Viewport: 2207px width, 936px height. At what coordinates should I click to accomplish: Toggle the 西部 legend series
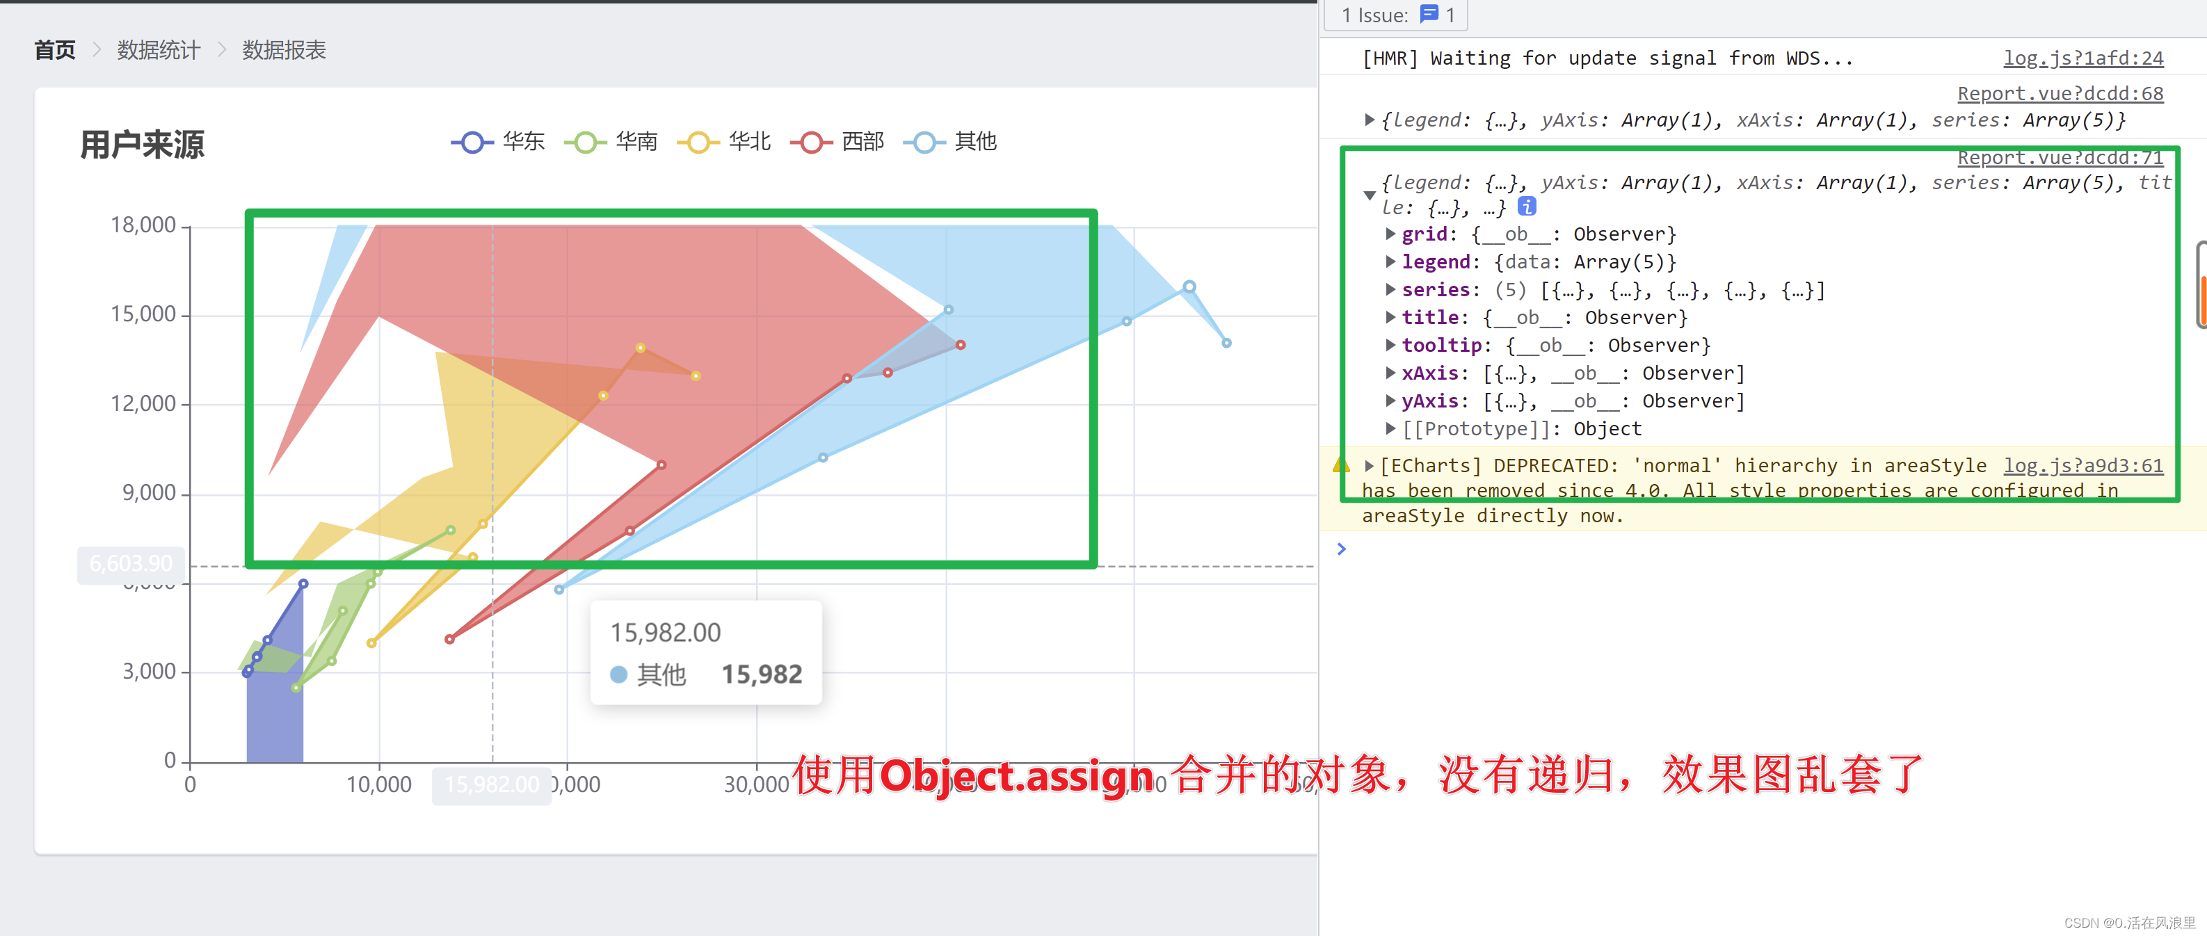(837, 141)
